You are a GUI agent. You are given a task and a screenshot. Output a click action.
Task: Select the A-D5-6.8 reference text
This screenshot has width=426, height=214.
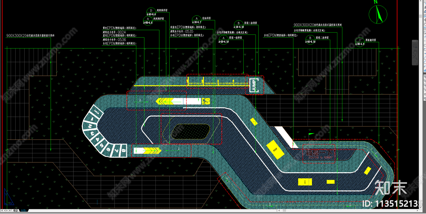pyautogui.click(x=360, y=44)
